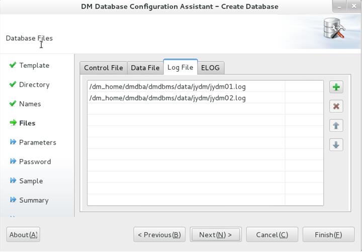Open the About(A) dialog
Screen dimensions: 362x252
tap(23, 235)
